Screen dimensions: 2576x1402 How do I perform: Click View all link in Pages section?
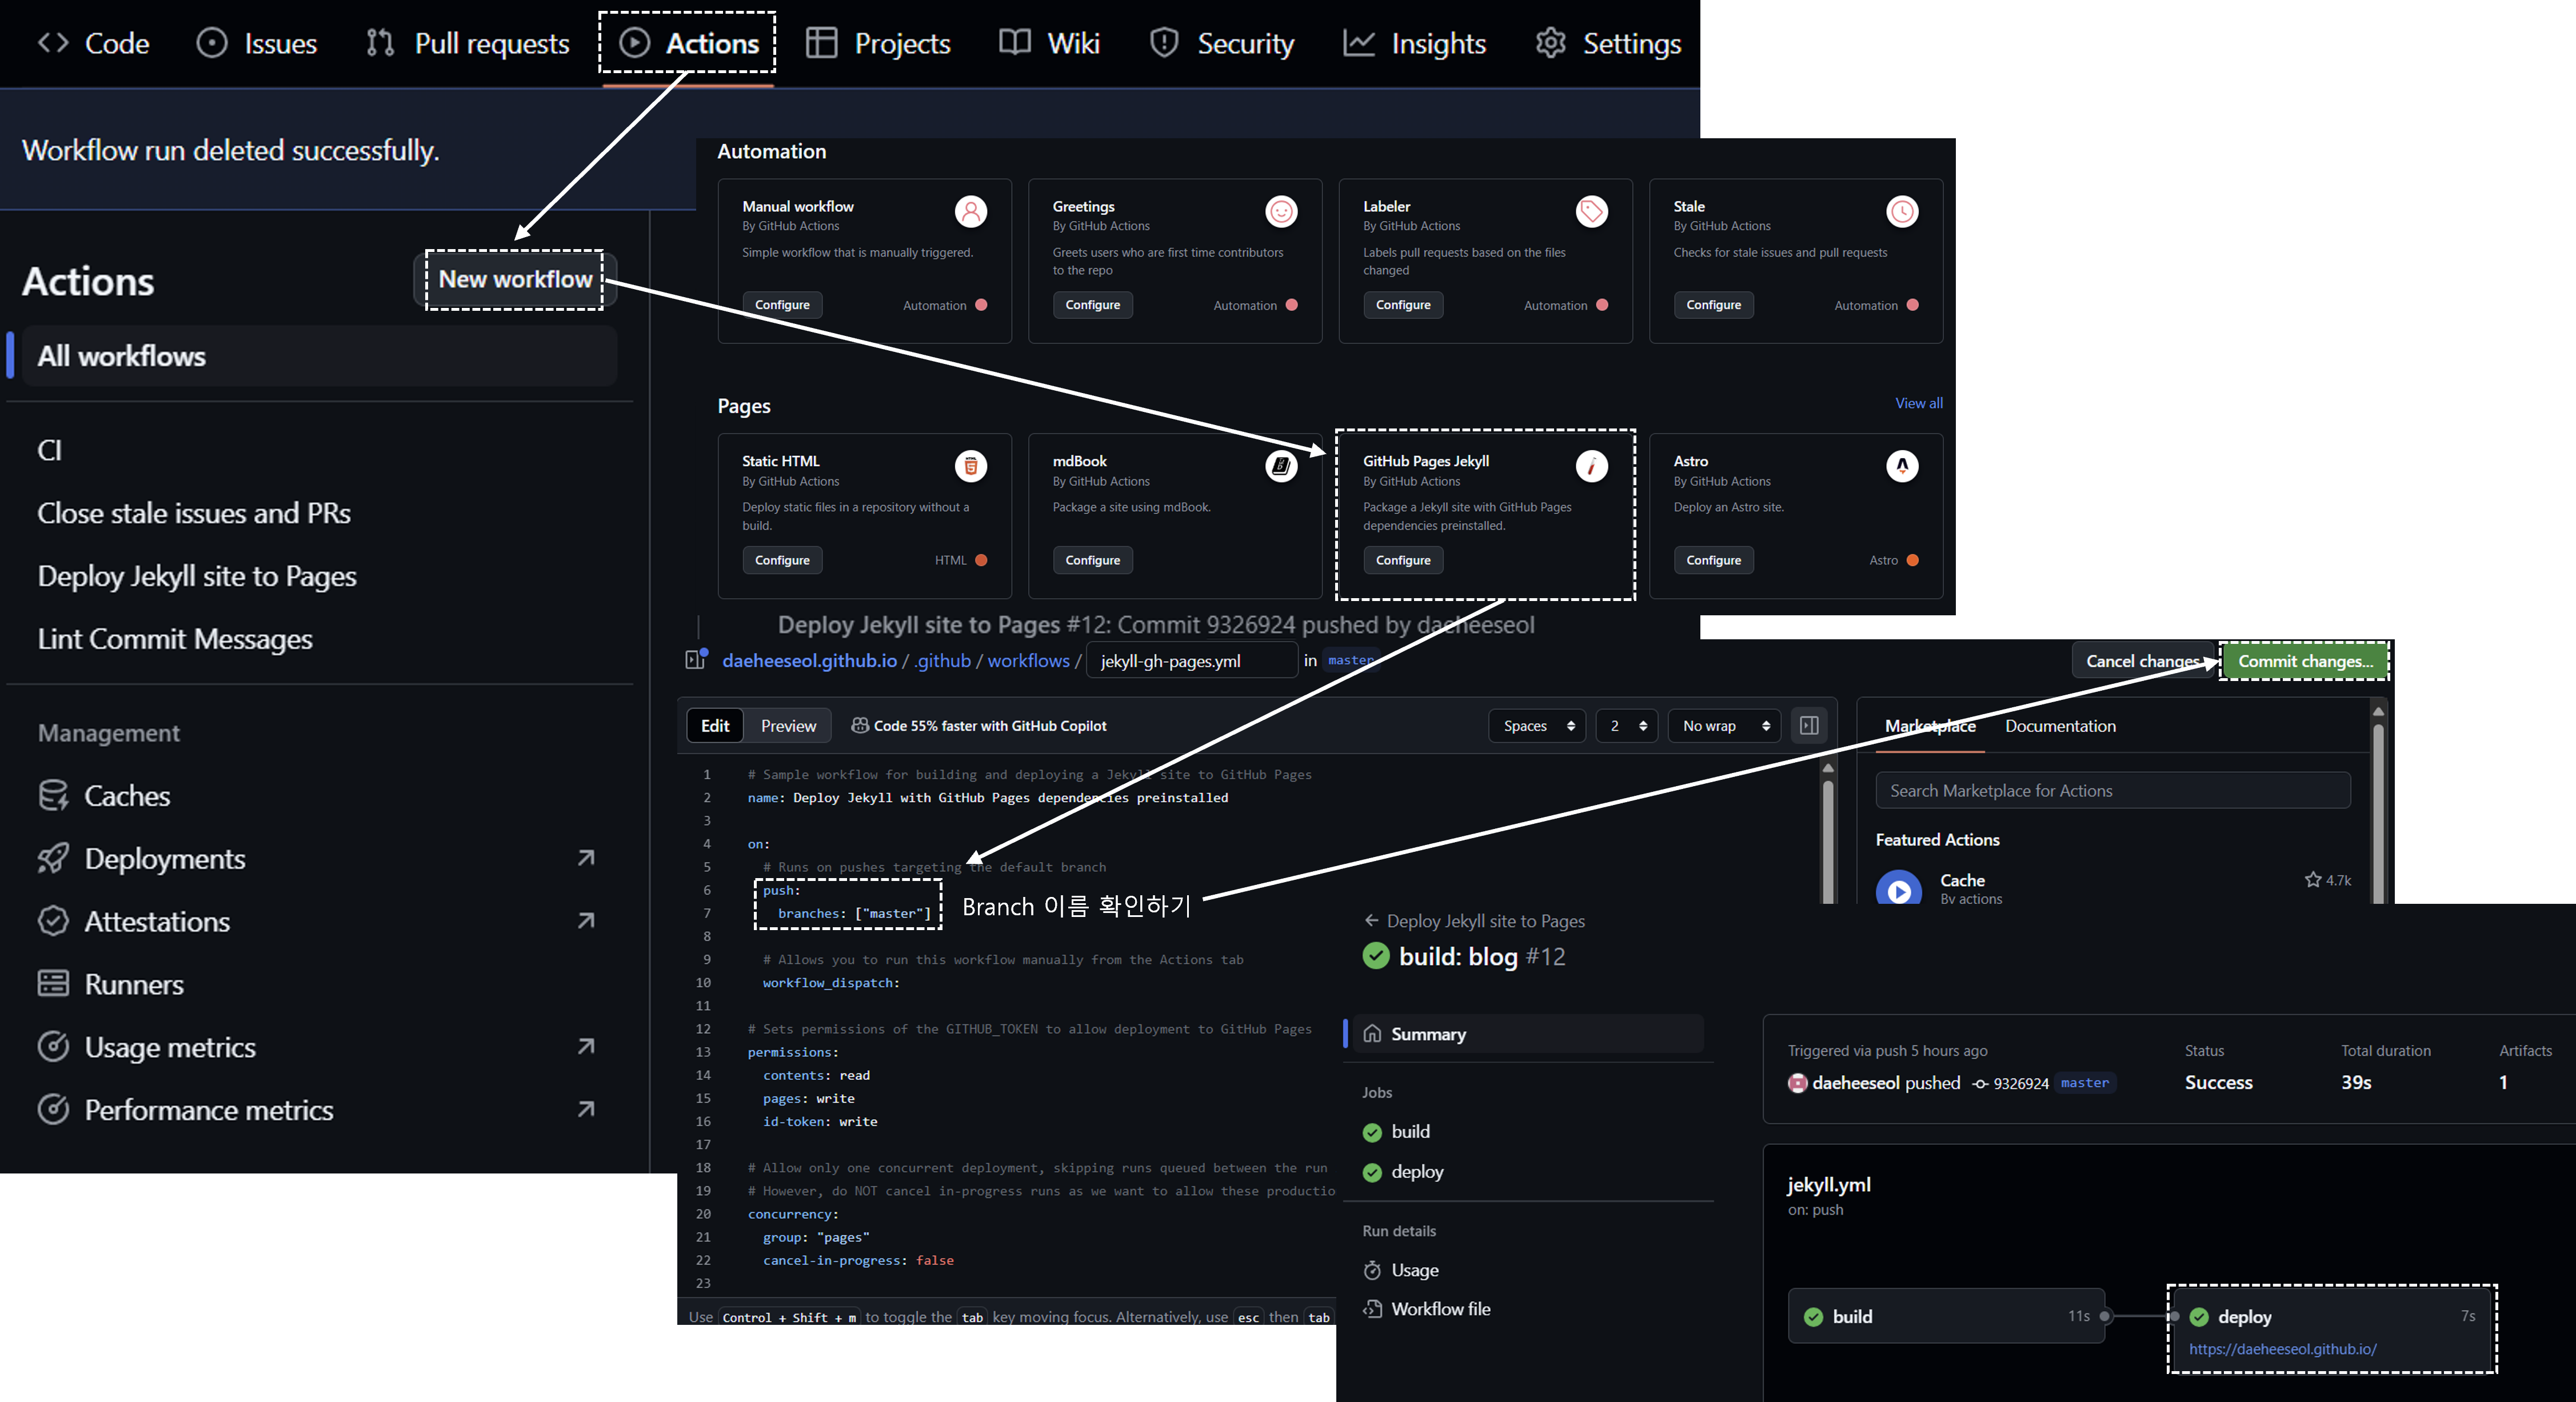[1918, 404]
